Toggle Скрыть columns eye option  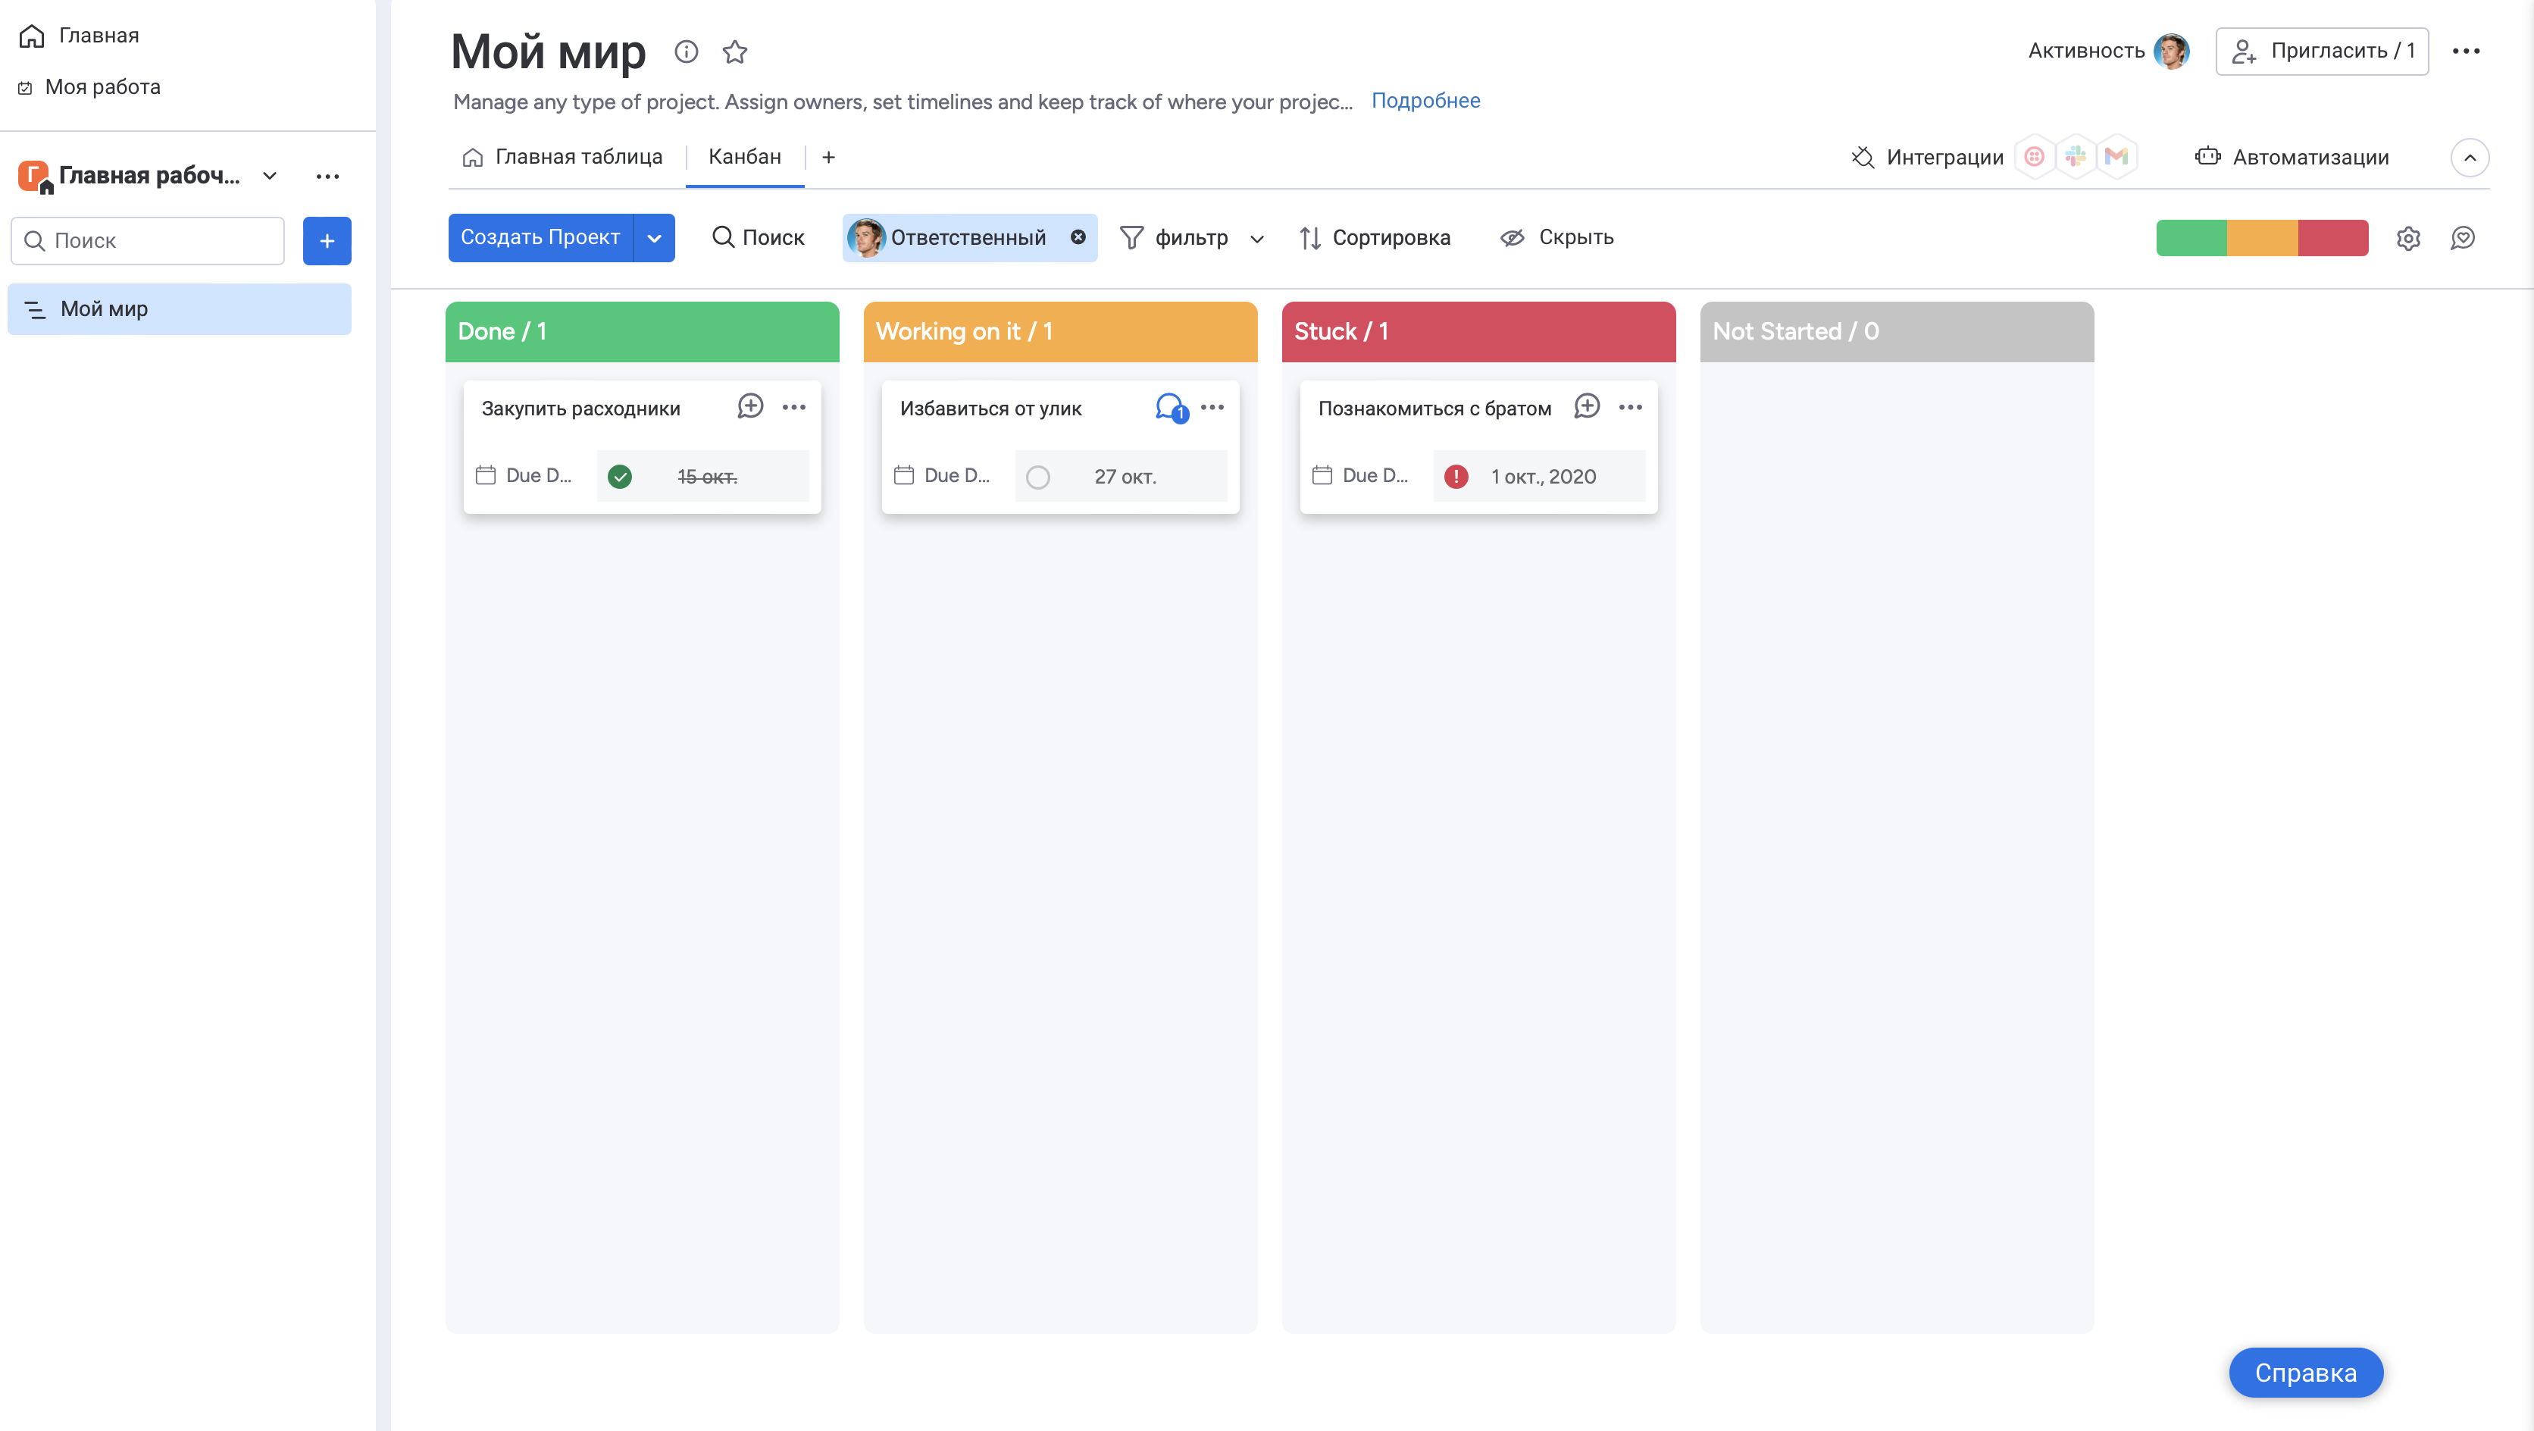[x=1556, y=237]
